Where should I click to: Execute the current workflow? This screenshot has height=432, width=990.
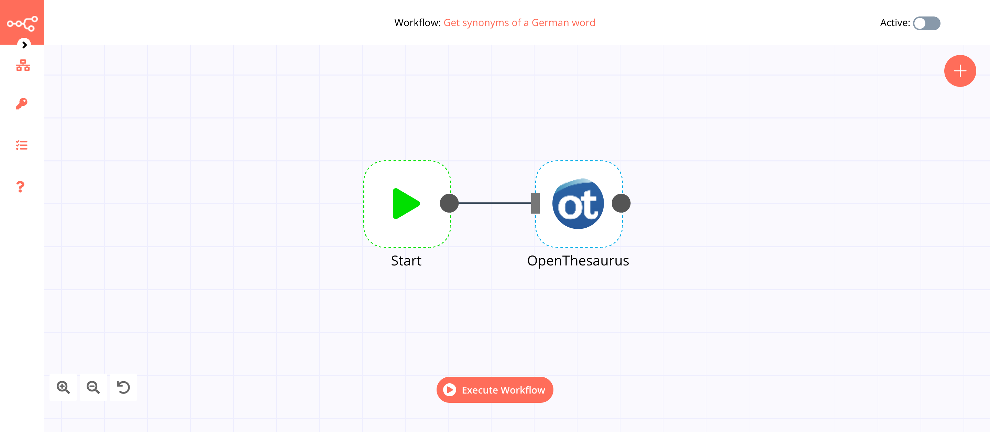(494, 390)
